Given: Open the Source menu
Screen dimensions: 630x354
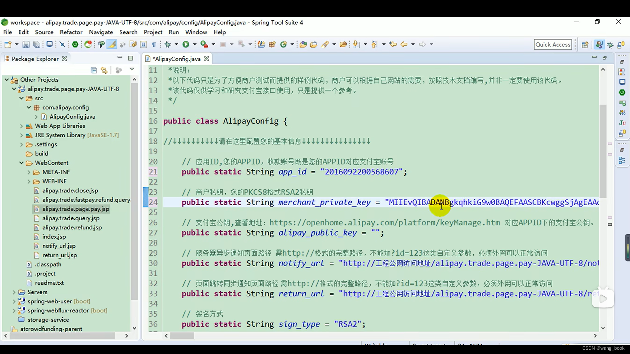Looking at the screenshot, I should [x=44, y=32].
